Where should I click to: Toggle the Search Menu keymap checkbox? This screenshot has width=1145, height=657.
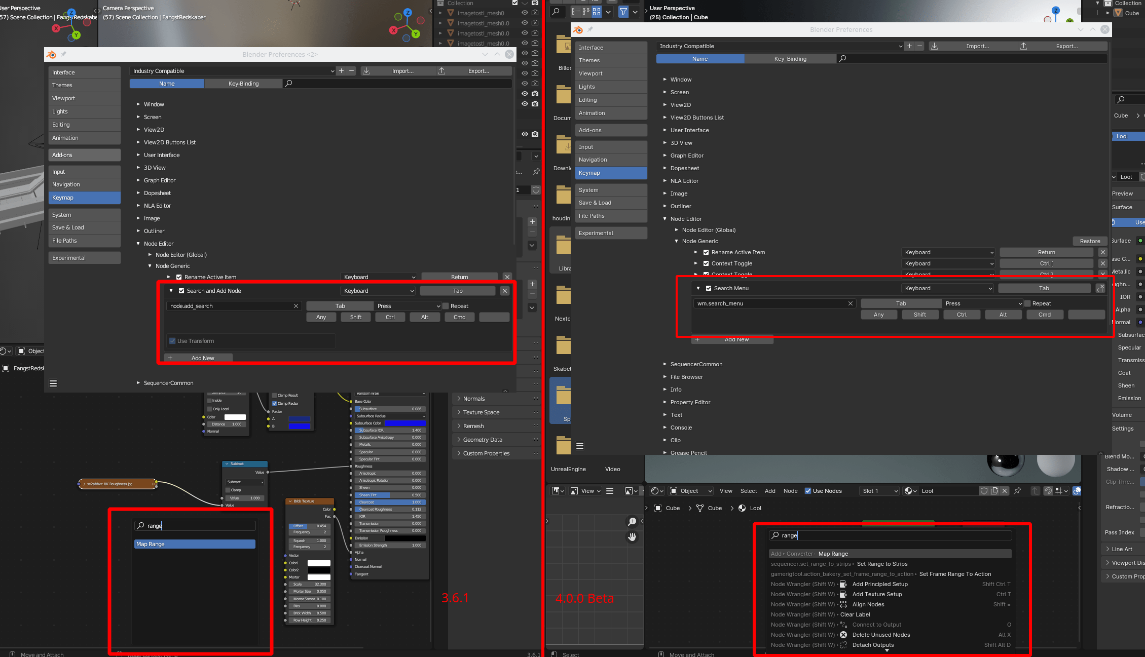click(x=708, y=288)
